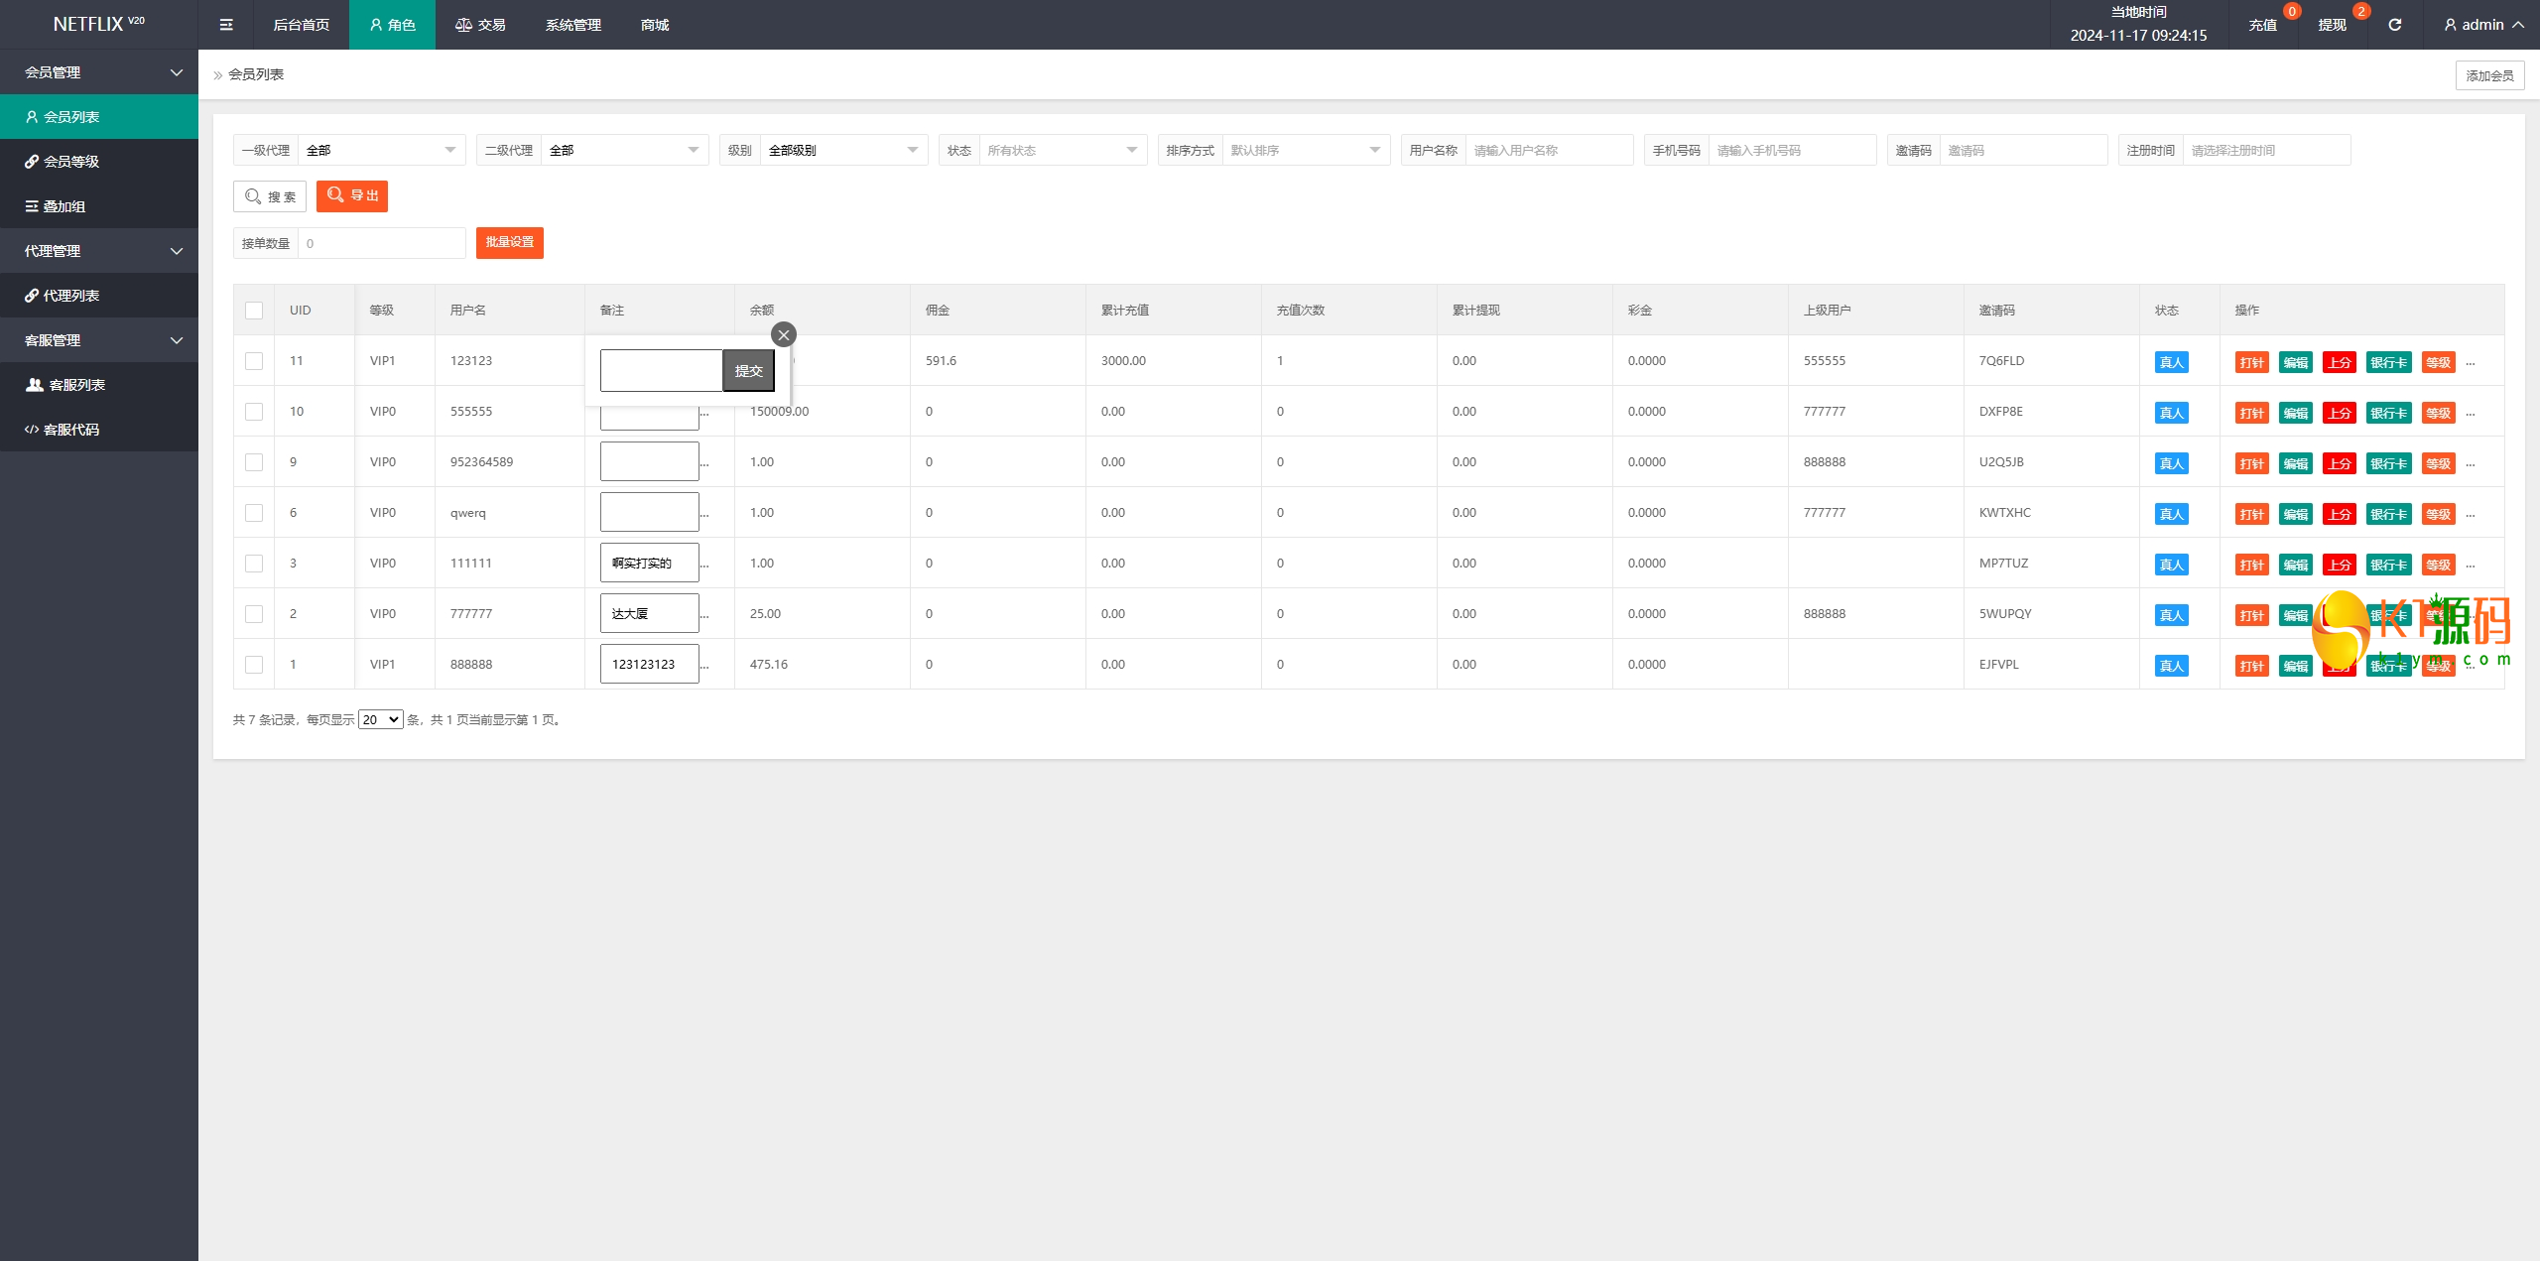This screenshot has width=2540, height=1261.
Task: Switch to the 交易 top menu
Action: point(480,25)
